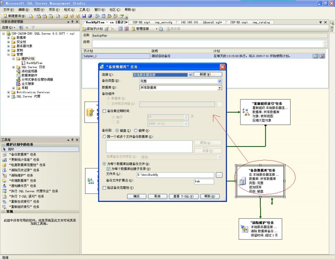
Task: Click the 新建查询 (New Query) toolbar button
Action: click(14, 16)
